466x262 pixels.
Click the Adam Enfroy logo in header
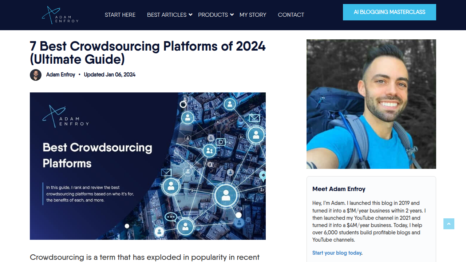tap(60, 15)
